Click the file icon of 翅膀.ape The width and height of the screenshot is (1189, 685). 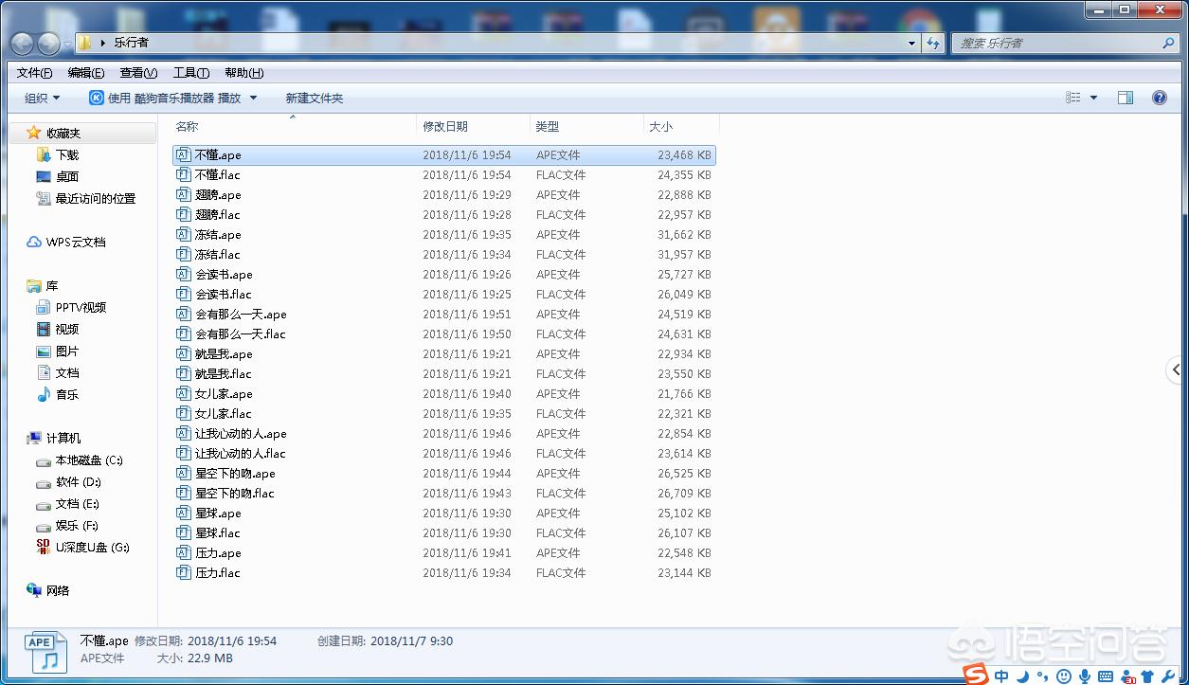pyautogui.click(x=184, y=195)
